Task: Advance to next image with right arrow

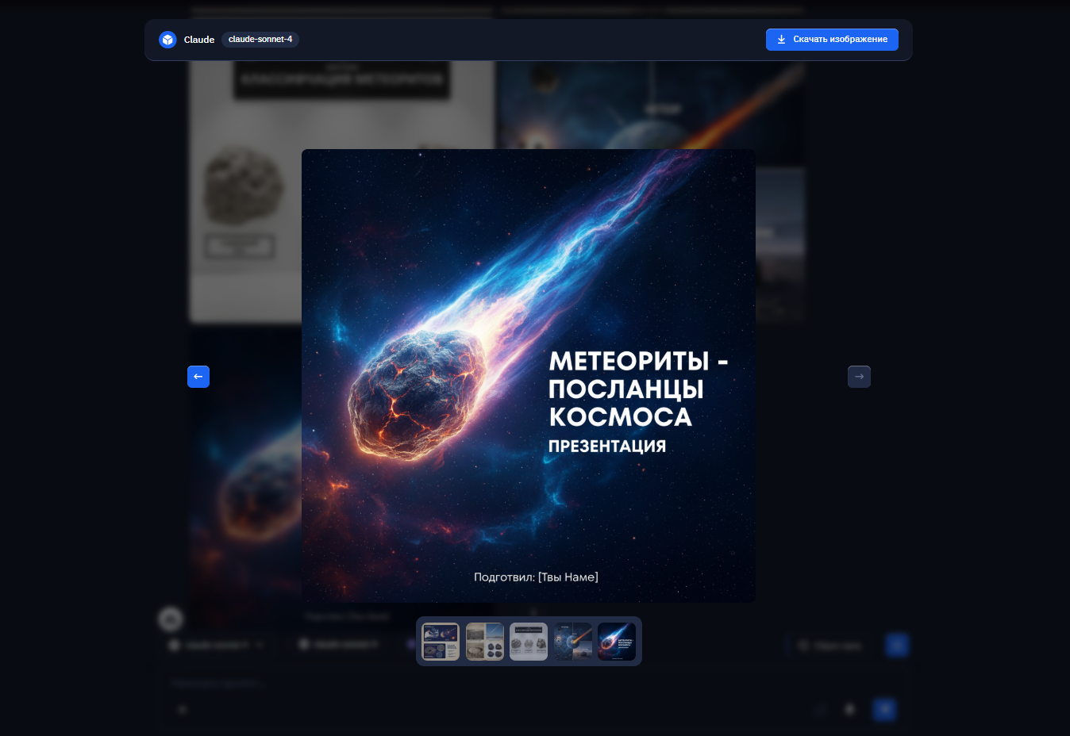Action: pyautogui.click(x=859, y=377)
